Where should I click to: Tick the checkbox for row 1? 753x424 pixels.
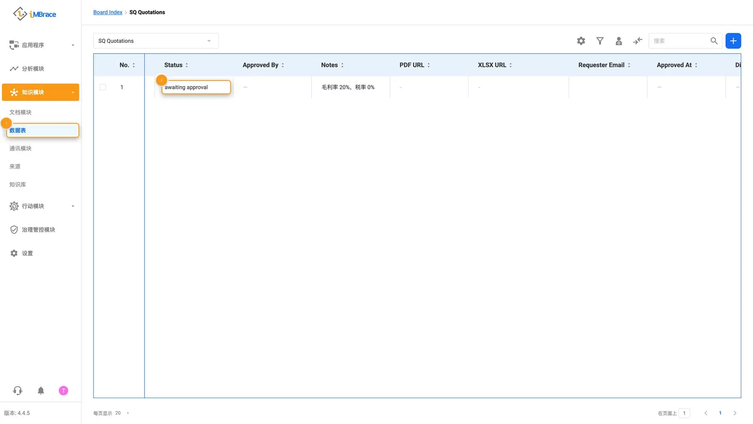pos(103,87)
